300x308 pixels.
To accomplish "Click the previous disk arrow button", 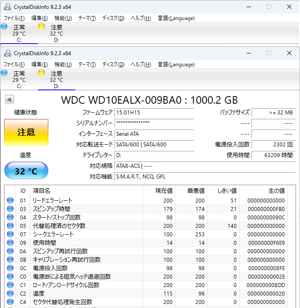I will click(9, 99).
